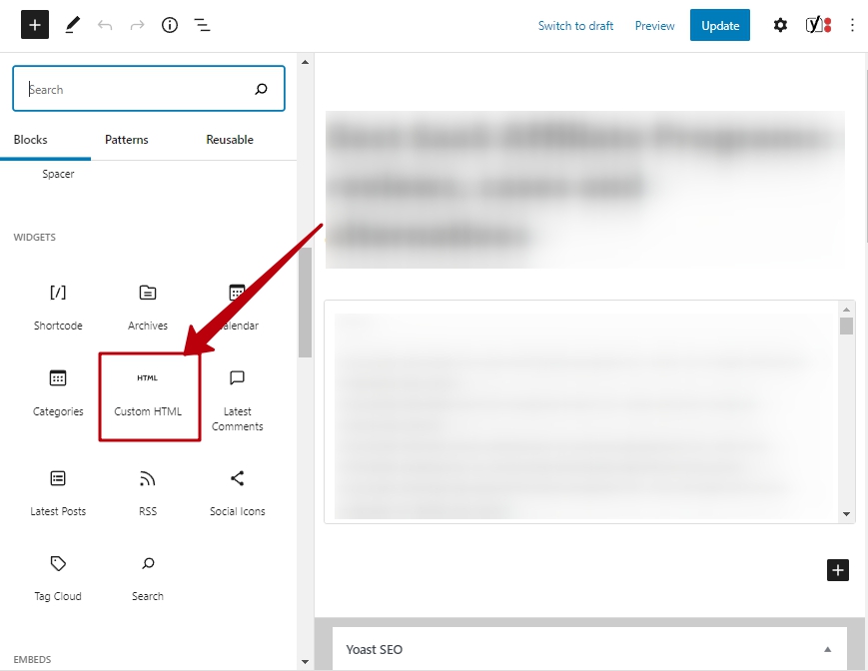Collapse the Yoast SEO panel
868x671 pixels.
coord(827,650)
